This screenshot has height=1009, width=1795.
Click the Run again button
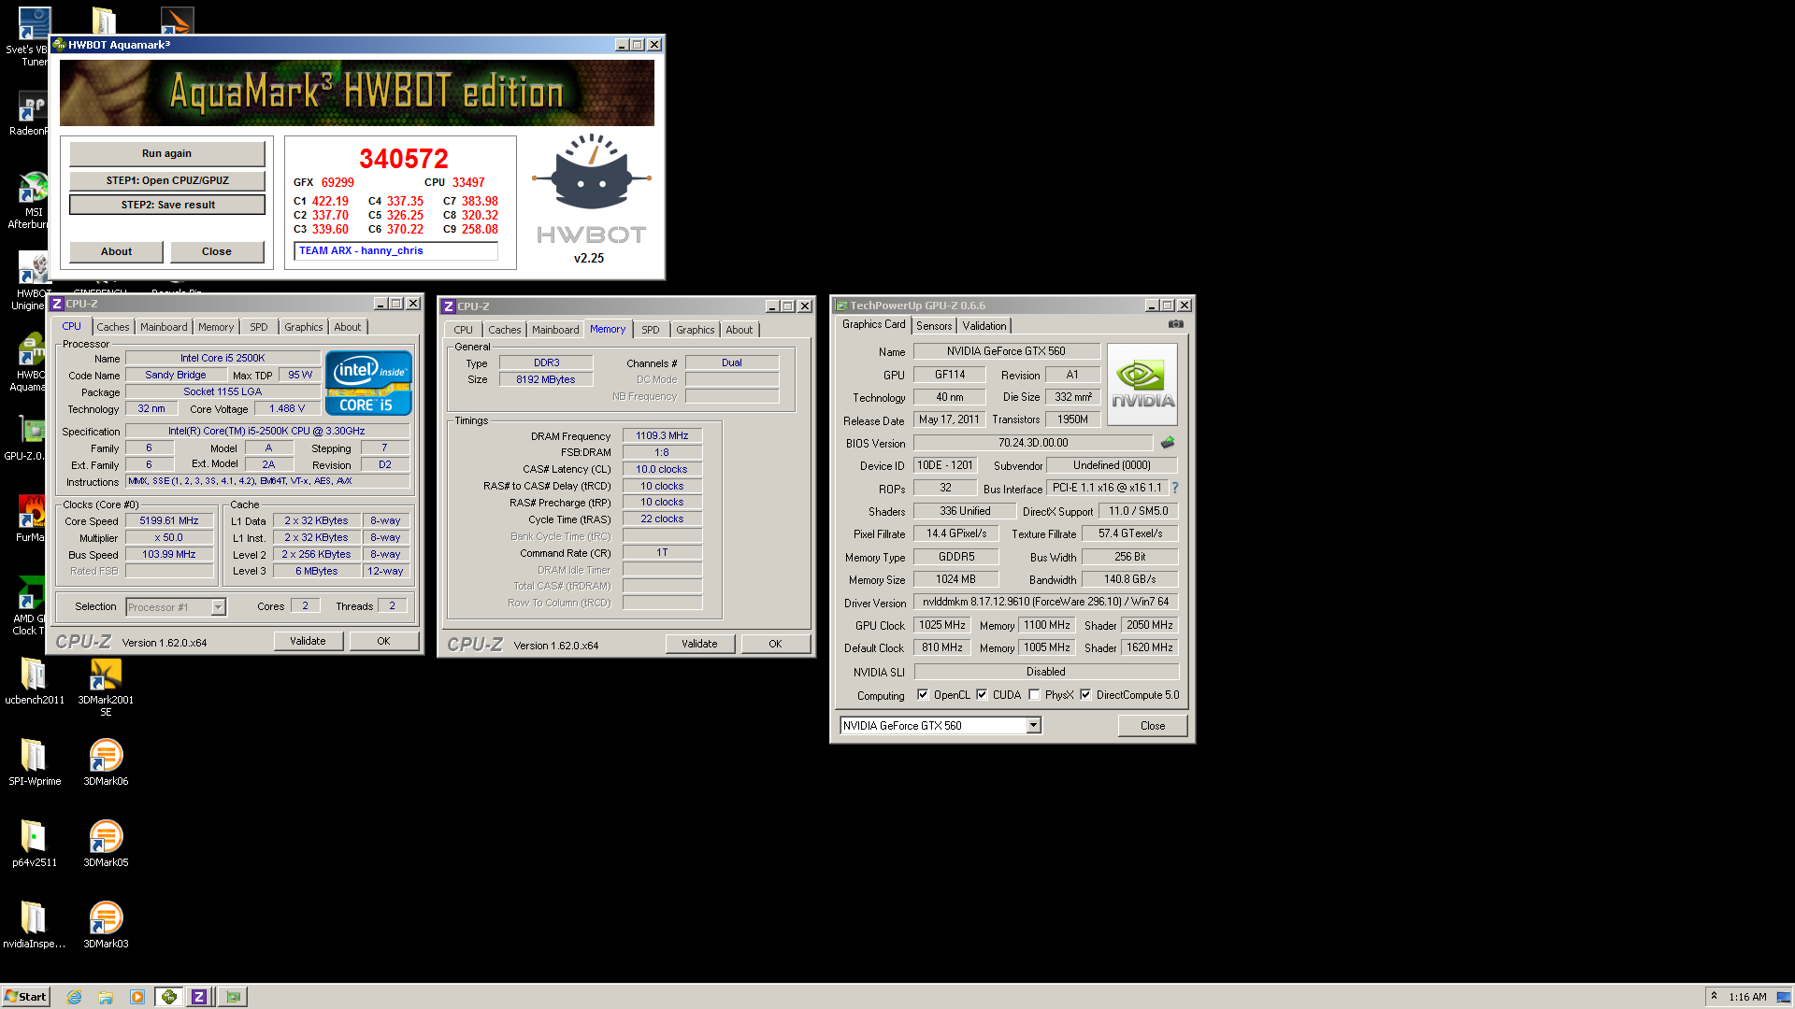166,153
